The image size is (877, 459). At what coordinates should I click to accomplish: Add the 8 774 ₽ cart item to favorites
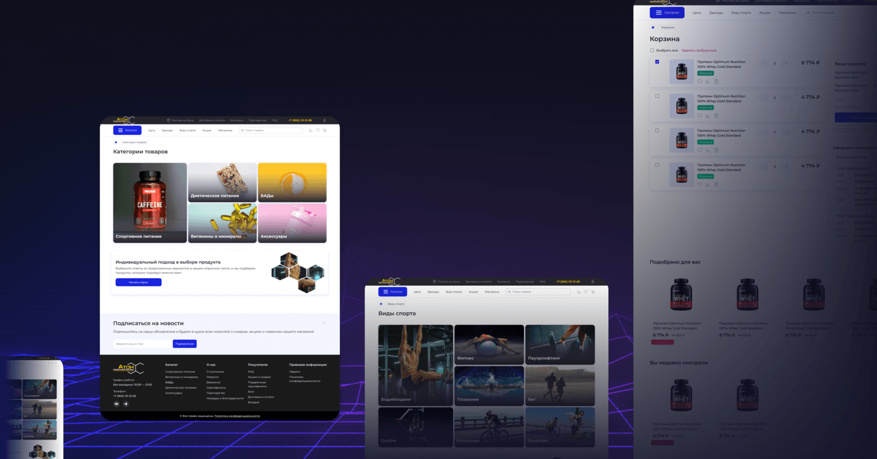700,81
